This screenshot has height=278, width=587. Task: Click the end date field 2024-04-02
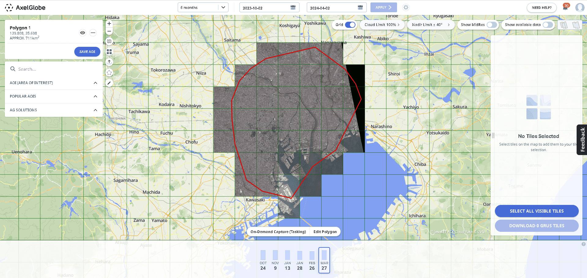(x=336, y=8)
